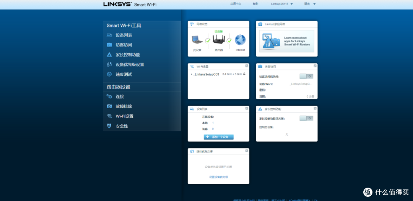413x201 pixels.
Task: Click the 此设备 laptop icon
Action: (x=197, y=40)
